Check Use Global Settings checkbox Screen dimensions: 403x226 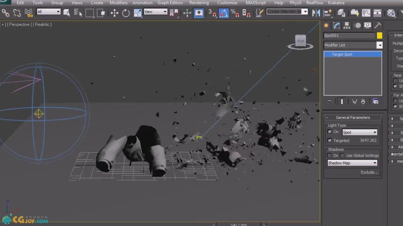coord(342,155)
